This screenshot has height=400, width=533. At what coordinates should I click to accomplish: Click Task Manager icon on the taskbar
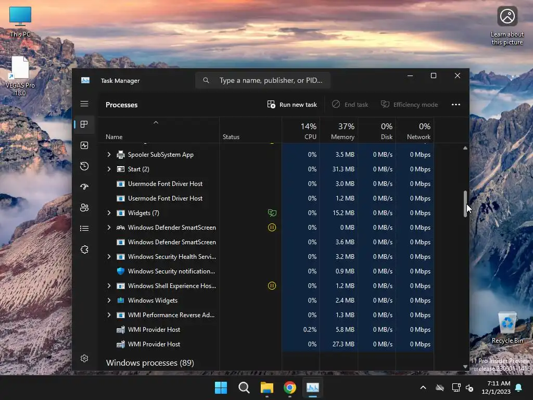coord(313,387)
